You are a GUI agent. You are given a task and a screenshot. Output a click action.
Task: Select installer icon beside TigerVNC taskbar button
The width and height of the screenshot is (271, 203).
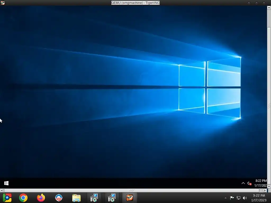point(112,198)
